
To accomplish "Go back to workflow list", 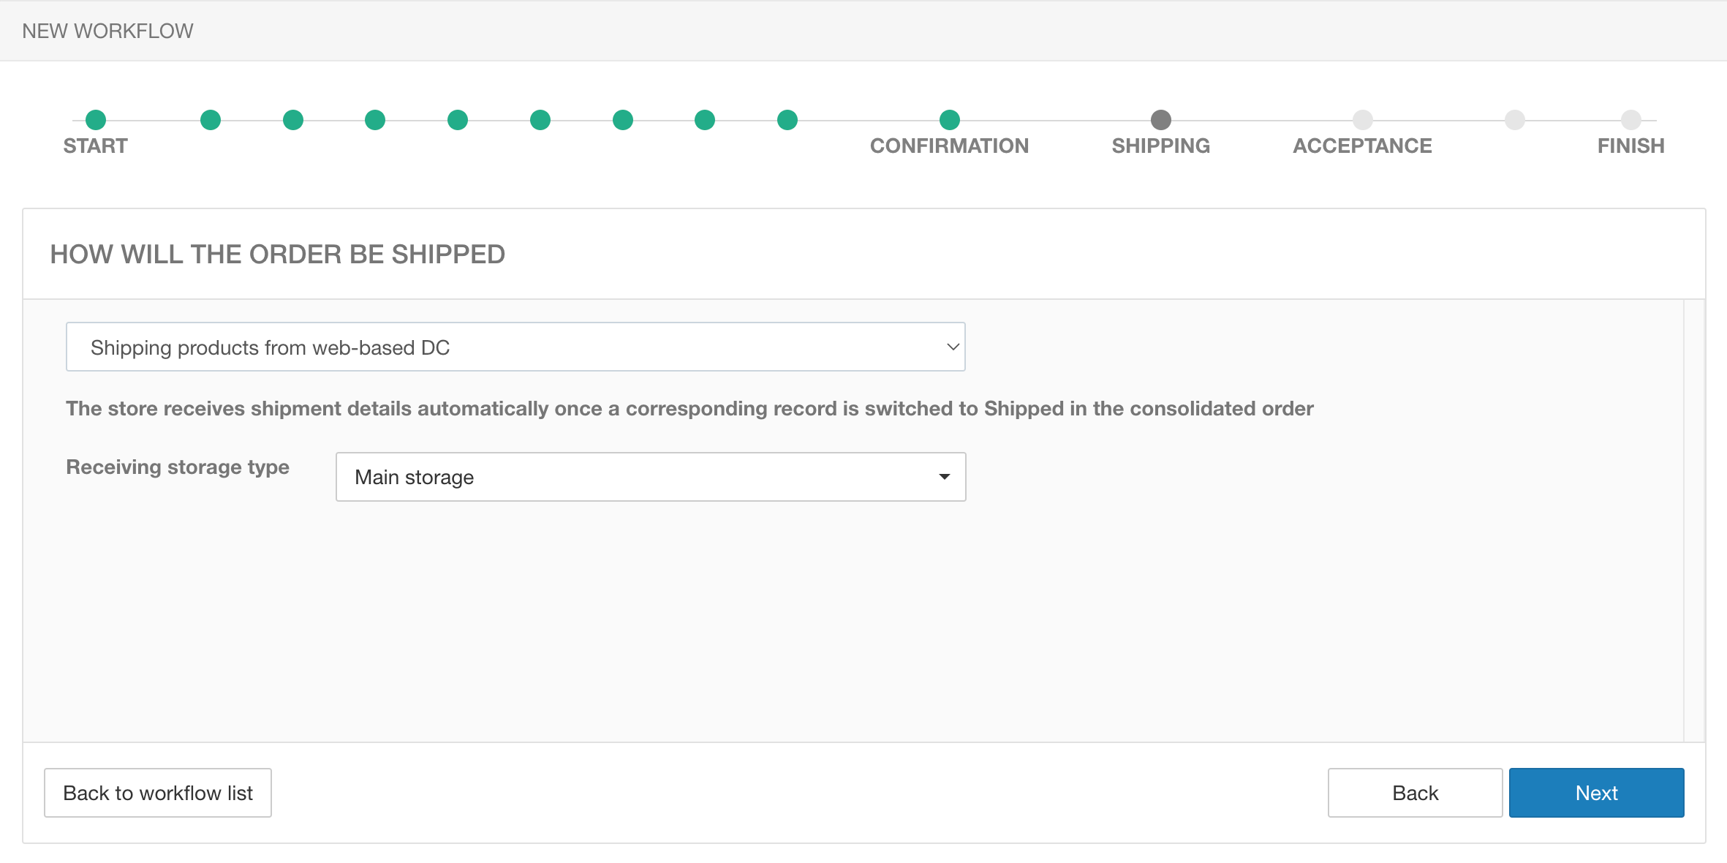I will pyautogui.click(x=158, y=793).
